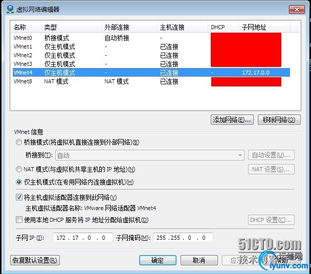Select the VMnet2 row

tap(151, 55)
